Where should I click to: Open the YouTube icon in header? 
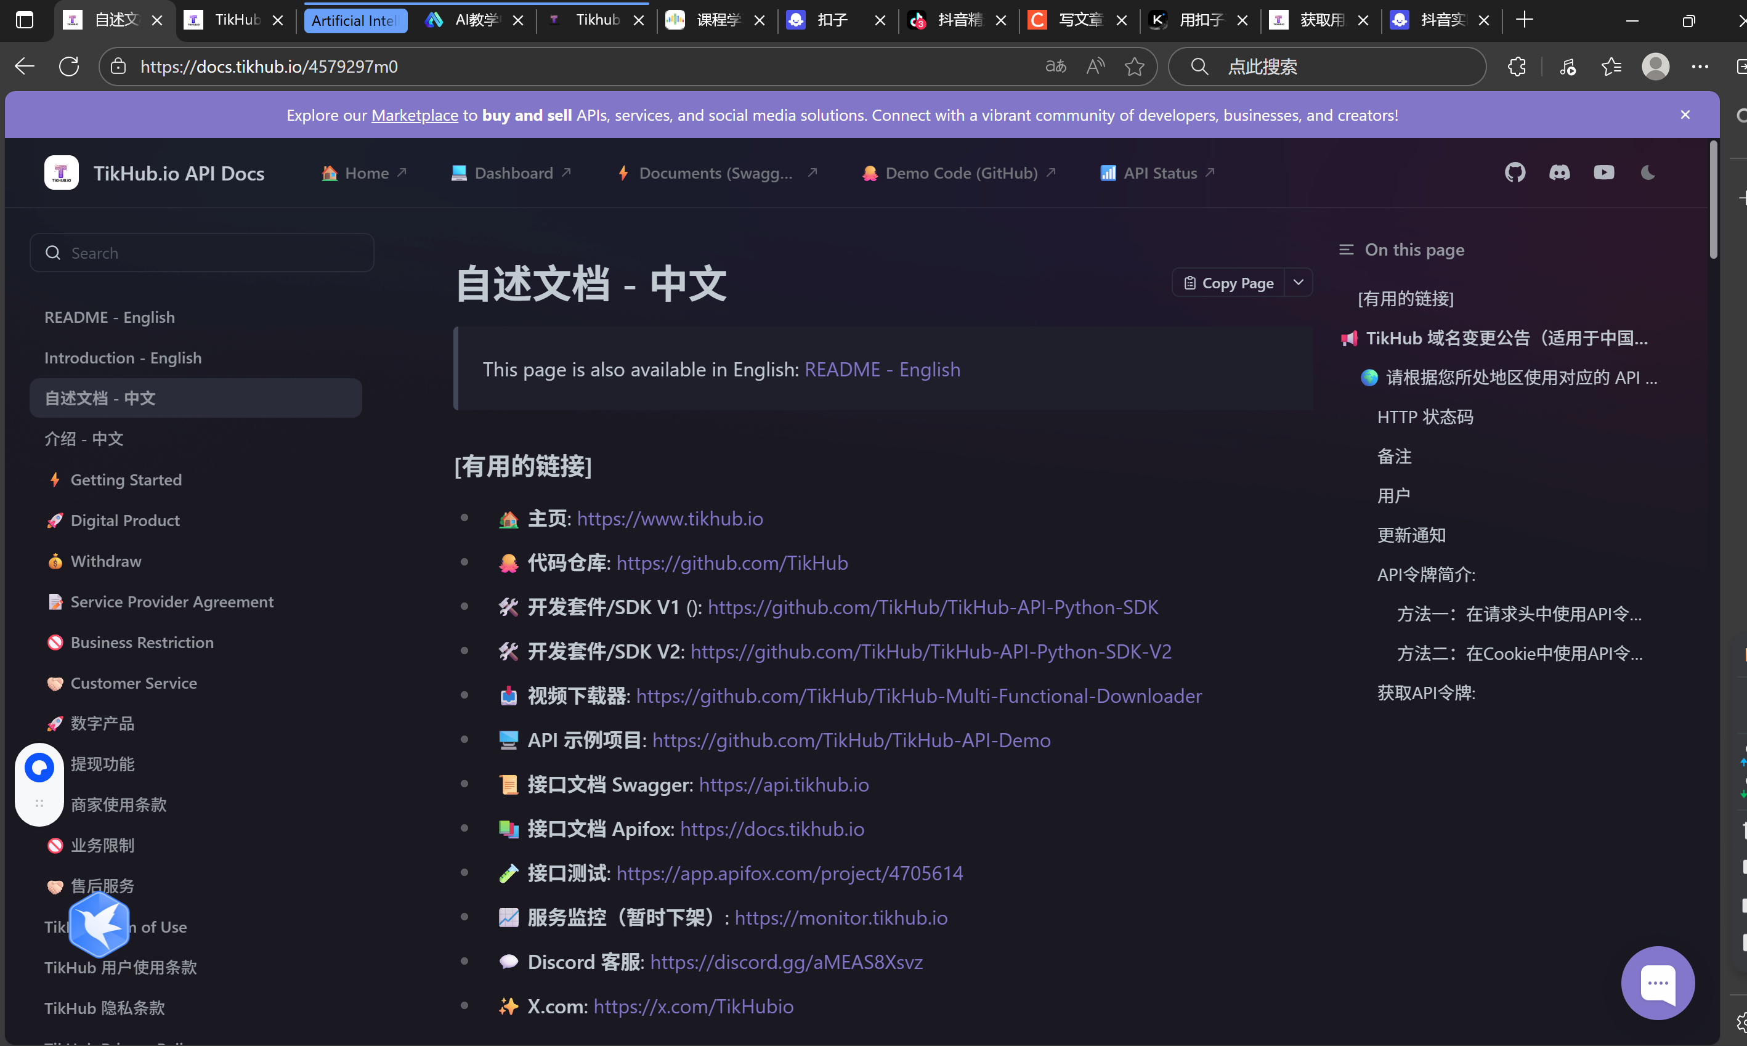1604,172
